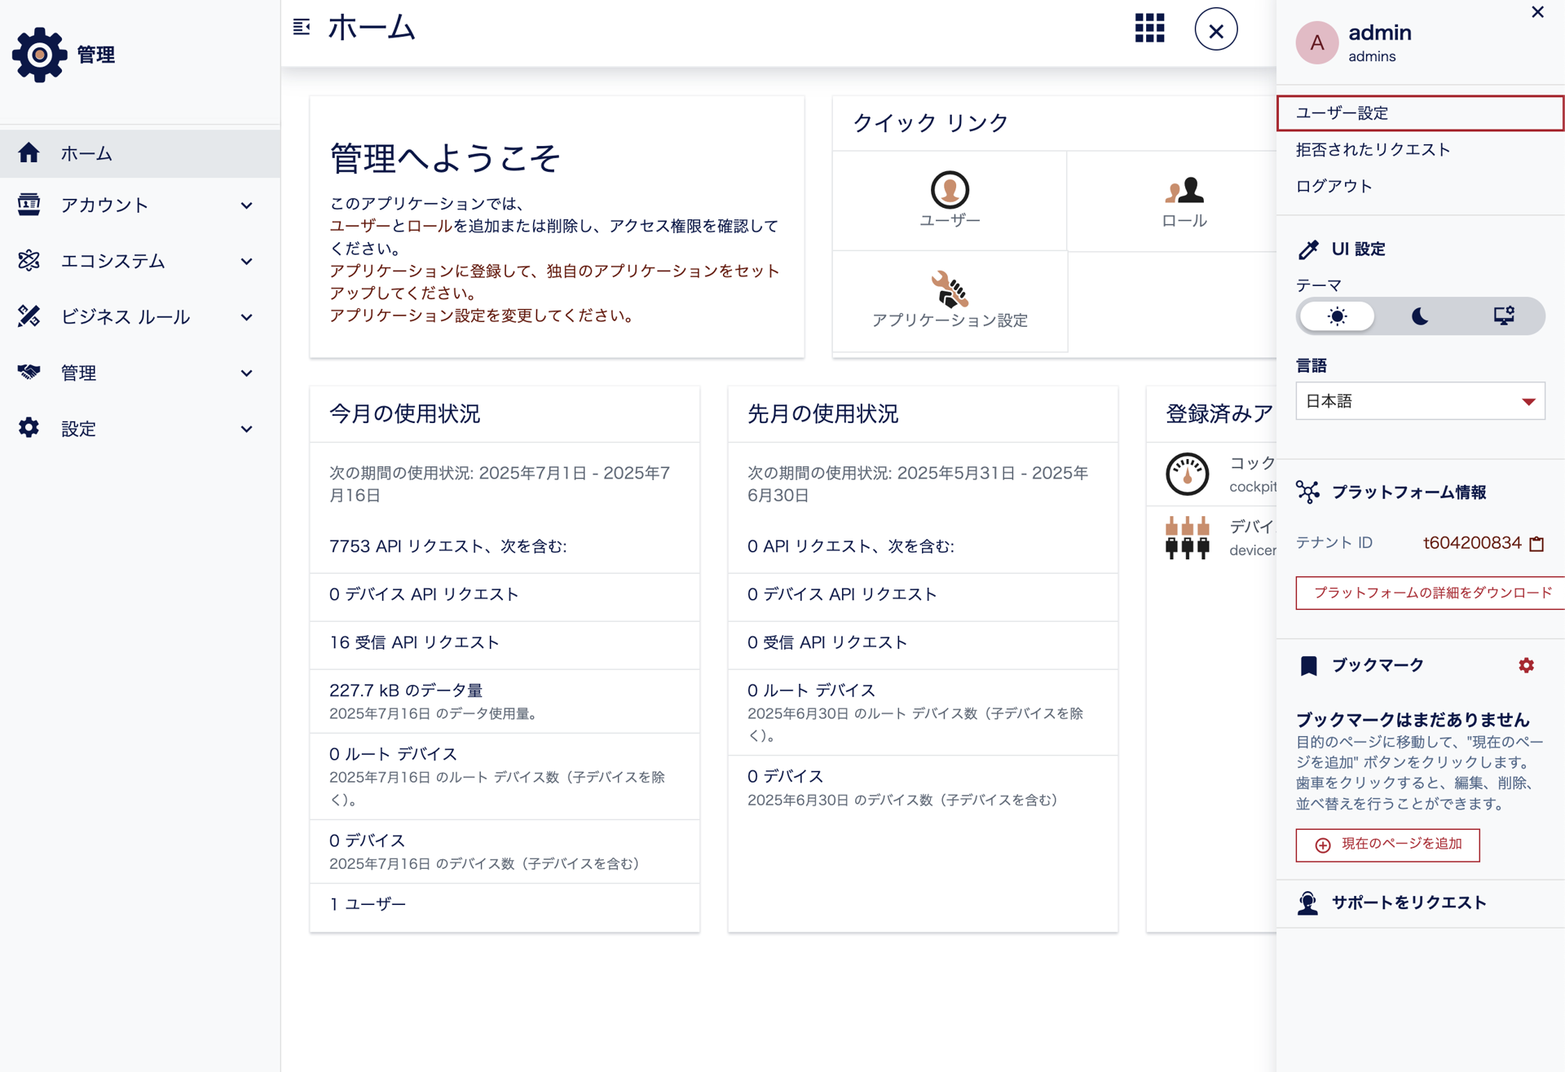Open the ロール quick link
Viewport: 1565px width, 1072px height.
(1184, 200)
